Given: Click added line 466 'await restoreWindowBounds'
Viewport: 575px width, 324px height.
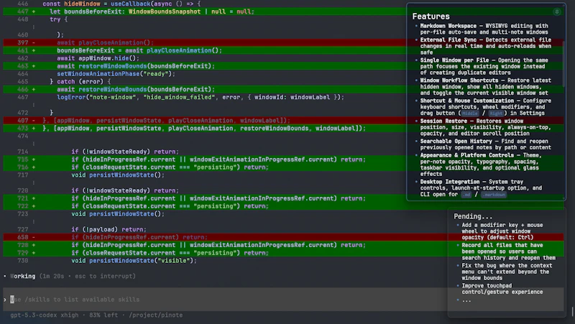Looking at the screenshot, I should click(136, 89).
